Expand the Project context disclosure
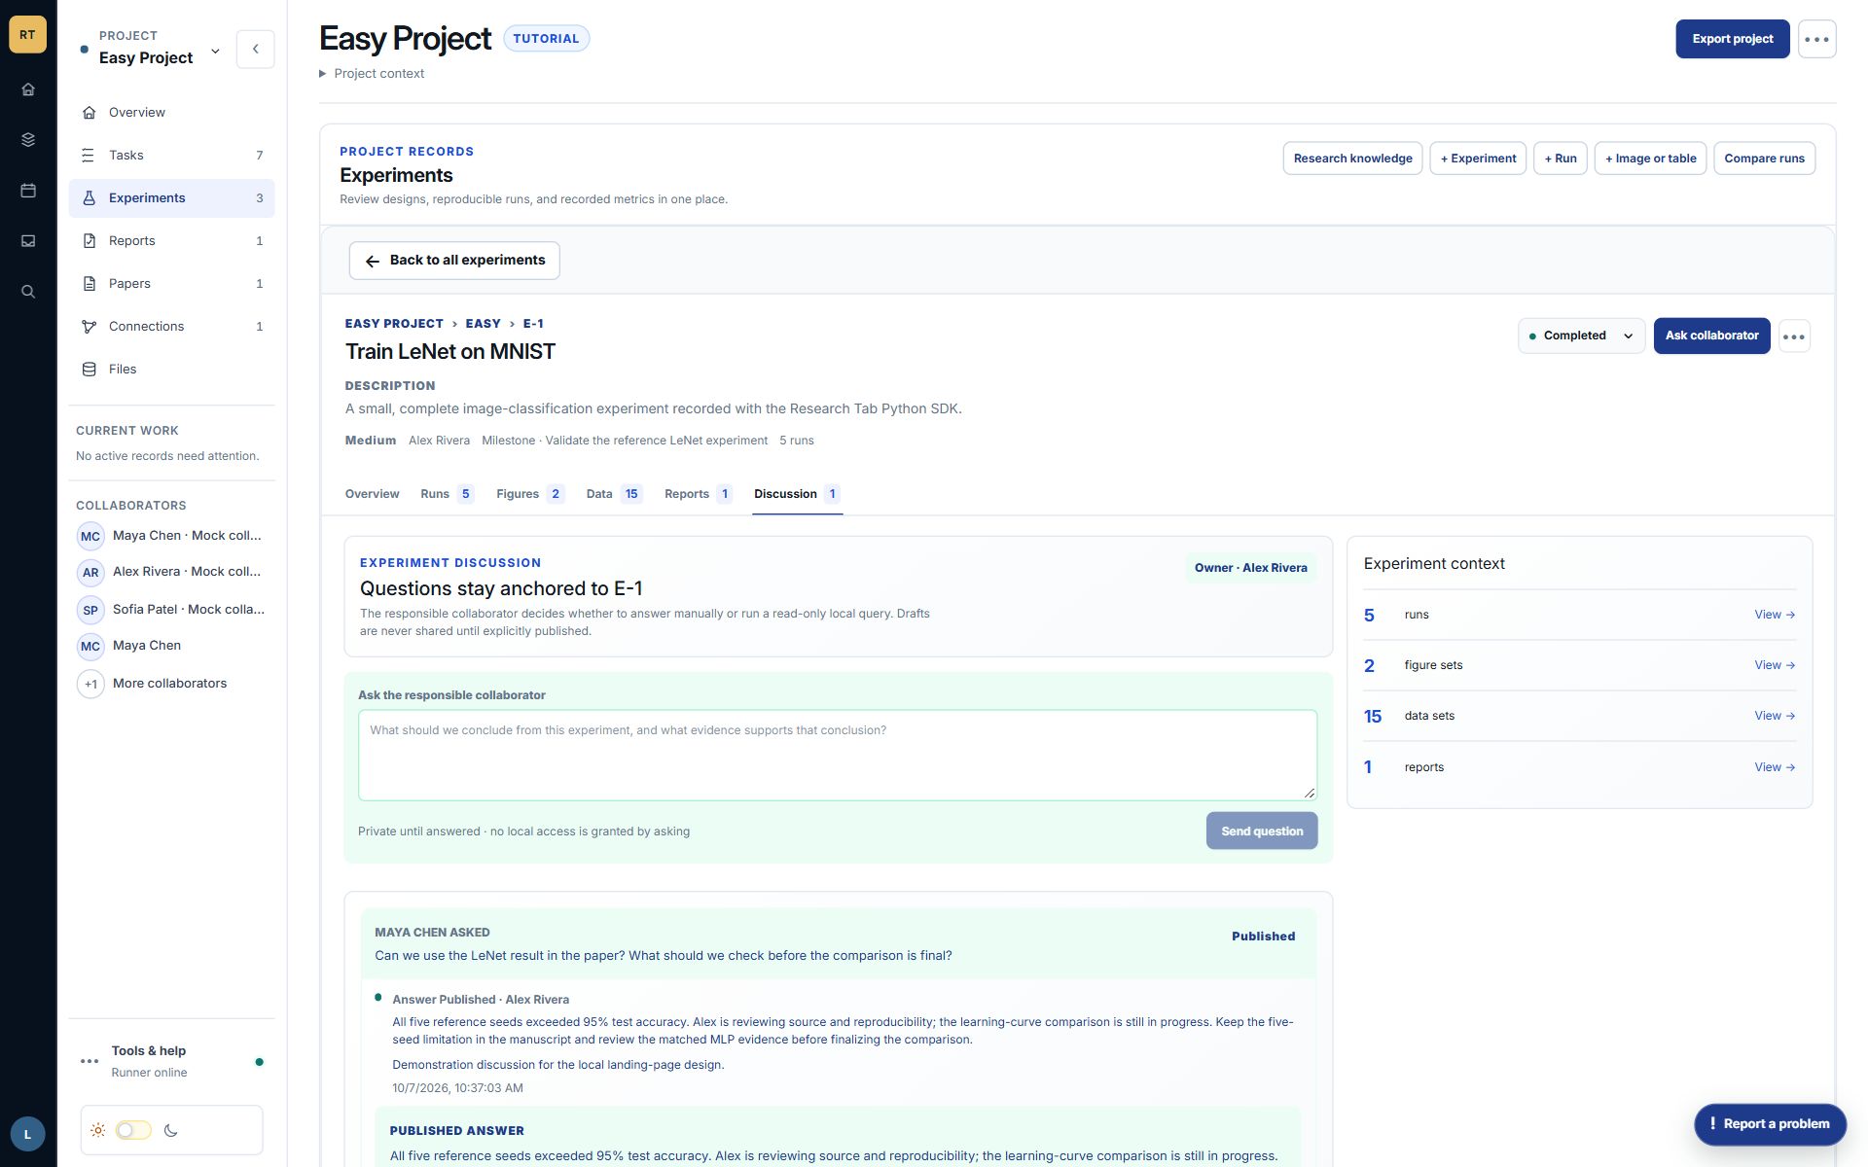 [373, 74]
